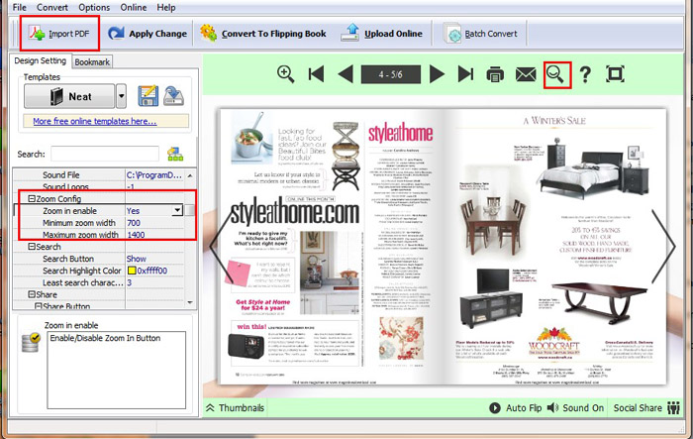The width and height of the screenshot is (693, 439).
Task: Flip to previous page side arrow
Action: point(223,247)
